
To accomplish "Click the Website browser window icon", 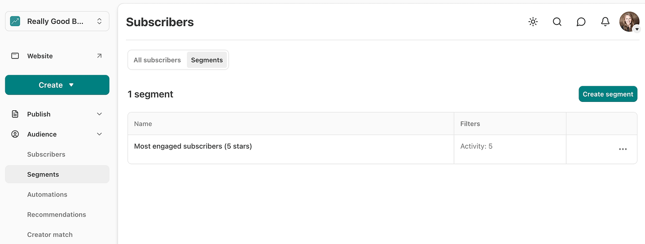I will click(x=15, y=56).
